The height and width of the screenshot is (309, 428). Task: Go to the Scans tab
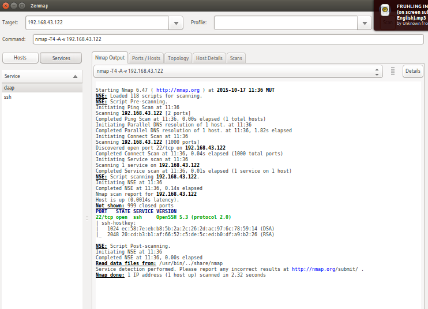pos(235,58)
